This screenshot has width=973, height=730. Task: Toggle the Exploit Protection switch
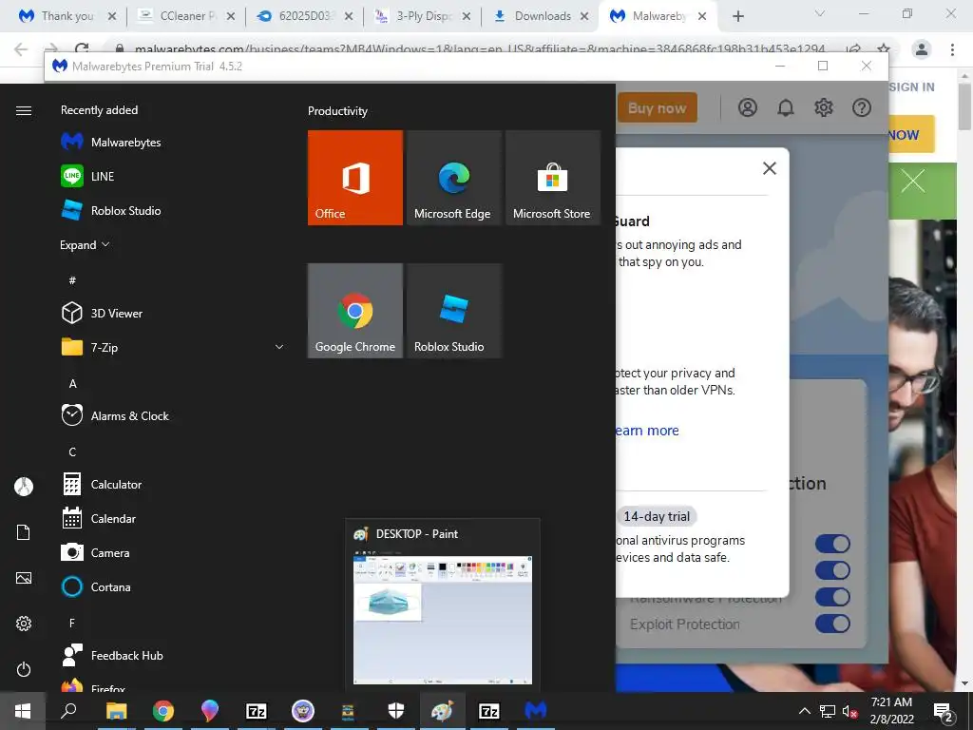point(832,624)
